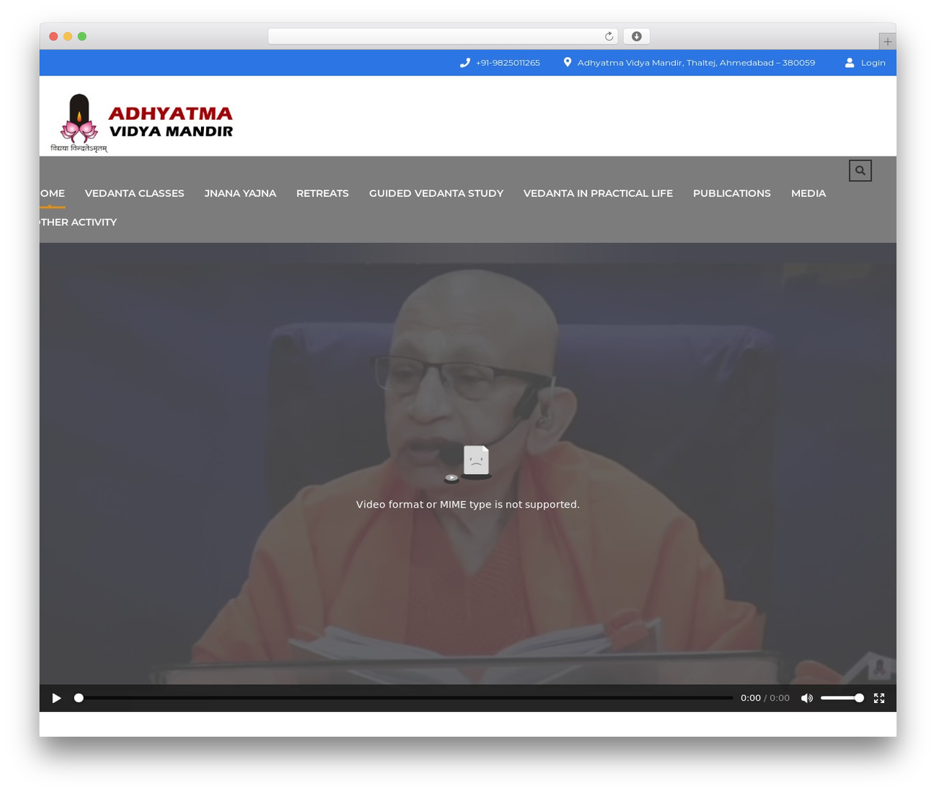Click the phone icon beside +91-9825011265
The width and height of the screenshot is (936, 793).
pos(464,63)
